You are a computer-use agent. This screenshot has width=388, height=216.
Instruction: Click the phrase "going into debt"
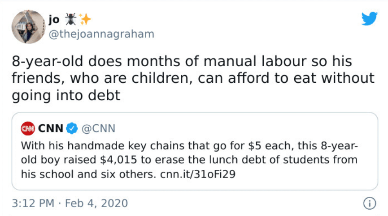[x=66, y=95]
